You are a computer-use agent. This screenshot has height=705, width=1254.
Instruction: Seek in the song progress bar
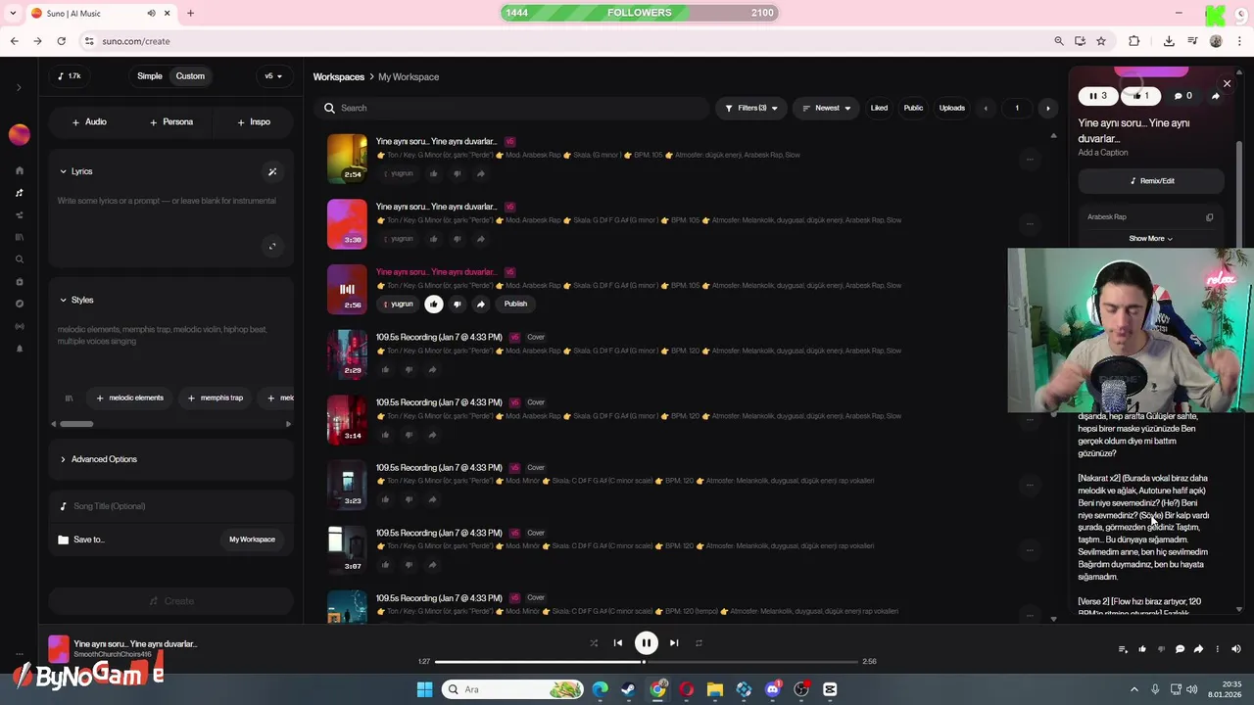coord(646,662)
